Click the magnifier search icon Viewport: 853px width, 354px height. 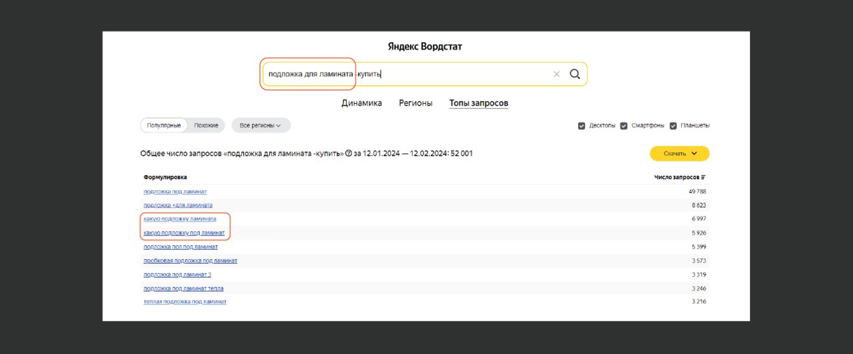pyautogui.click(x=575, y=74)
